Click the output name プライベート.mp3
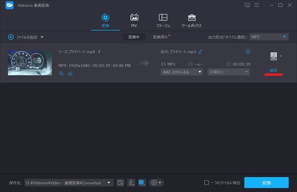The image size is (297, 192). [x=182, y=52]
